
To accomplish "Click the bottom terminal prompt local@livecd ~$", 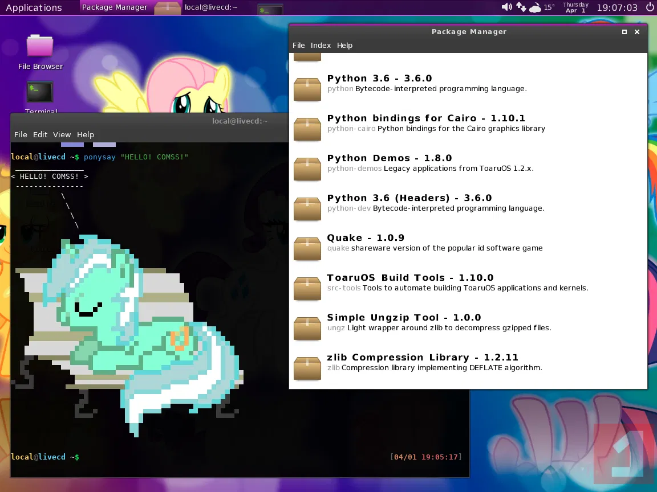I will (45, 457).
